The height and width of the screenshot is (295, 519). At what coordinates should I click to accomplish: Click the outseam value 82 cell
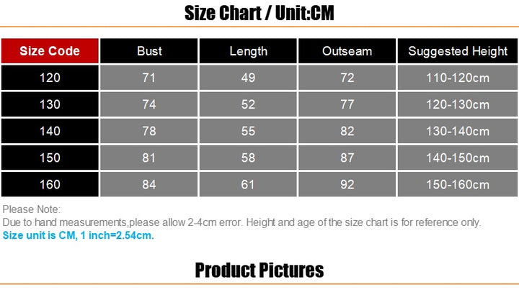[x=347, y=131]
